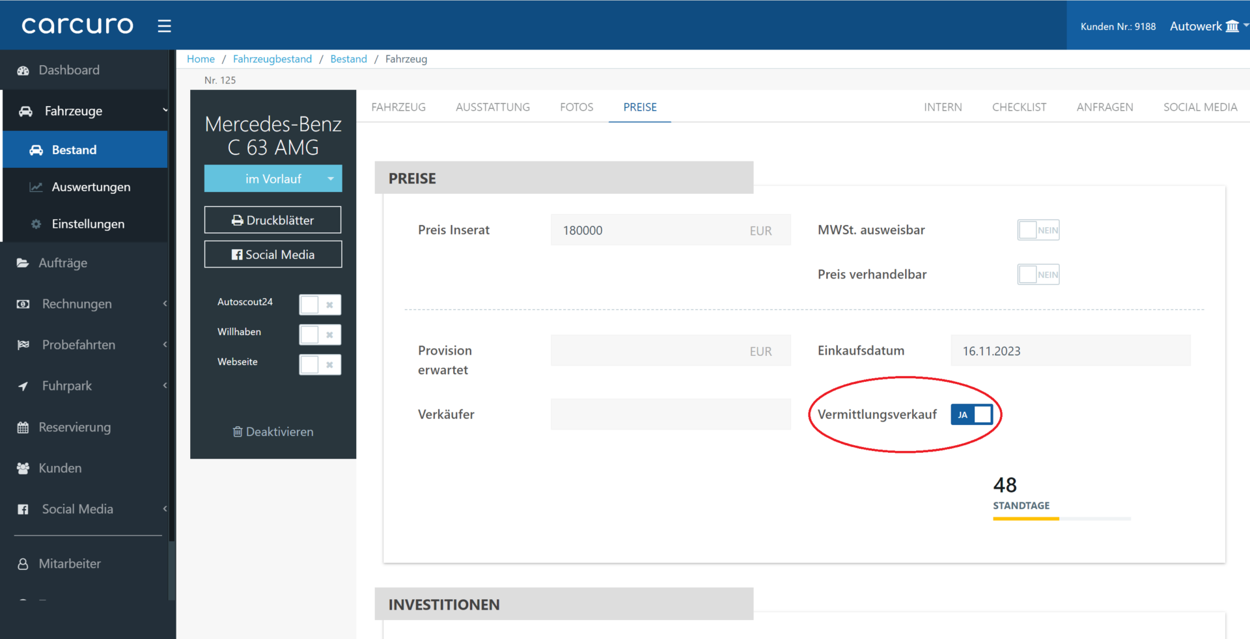Click the Auswertungen chart icon
The width and height of the screenshot is (1250, 639).
(x=36, y=187)
